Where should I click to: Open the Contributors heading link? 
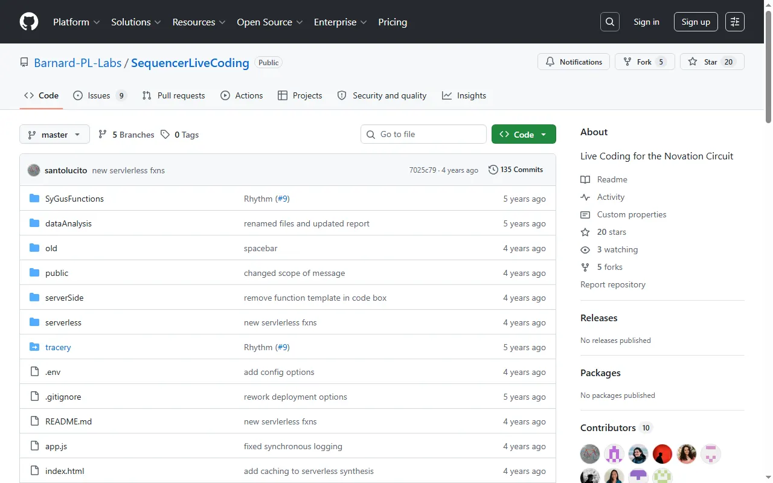coord(617,427)
